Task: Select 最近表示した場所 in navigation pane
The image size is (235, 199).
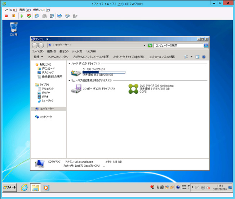Action: [50, 77]
